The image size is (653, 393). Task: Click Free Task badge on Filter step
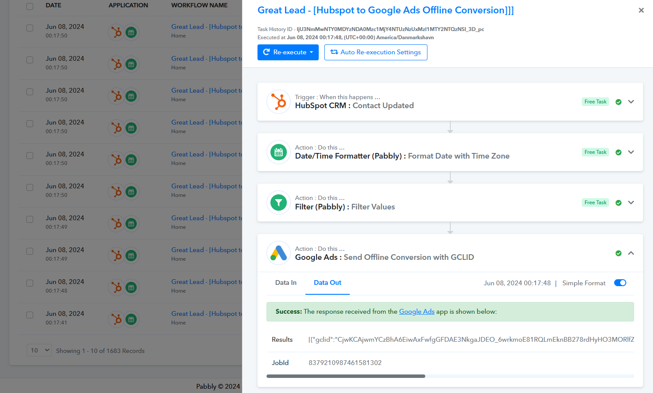coord(595,203)
